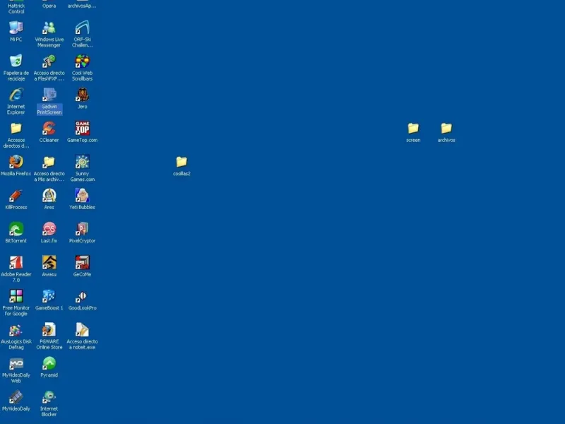
Task: Click the KillProcess shortcut
Action: pyautogui.click(x=16, y=196)
